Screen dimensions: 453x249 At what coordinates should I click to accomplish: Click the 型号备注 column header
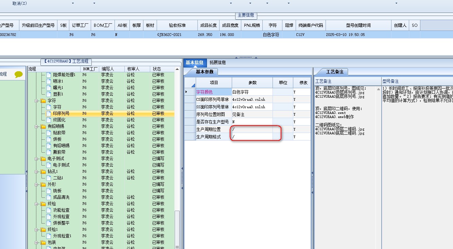[417, 81]
